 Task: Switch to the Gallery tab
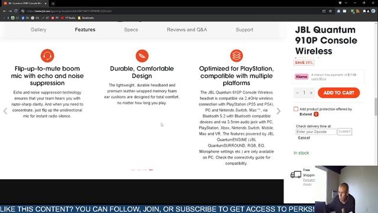[38, 30]
